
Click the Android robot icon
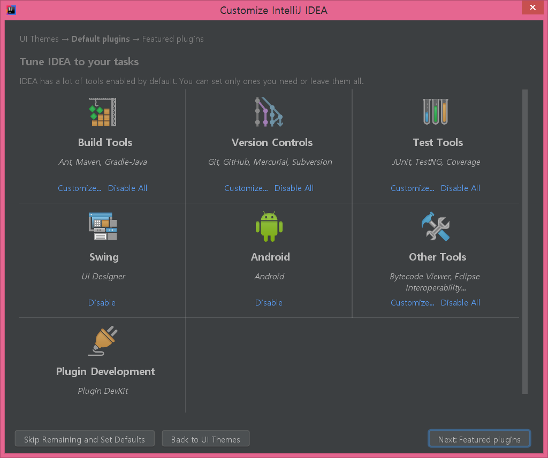(x=269, y=226)
